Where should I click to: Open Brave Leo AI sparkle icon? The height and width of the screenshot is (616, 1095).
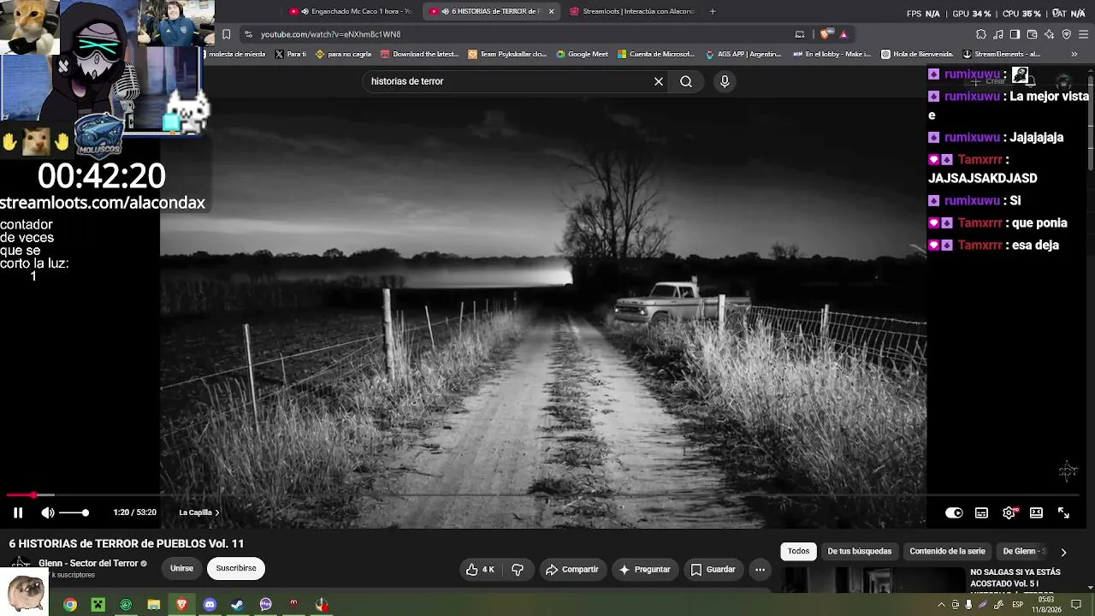pyautogui.click(x=1049, y=34)
